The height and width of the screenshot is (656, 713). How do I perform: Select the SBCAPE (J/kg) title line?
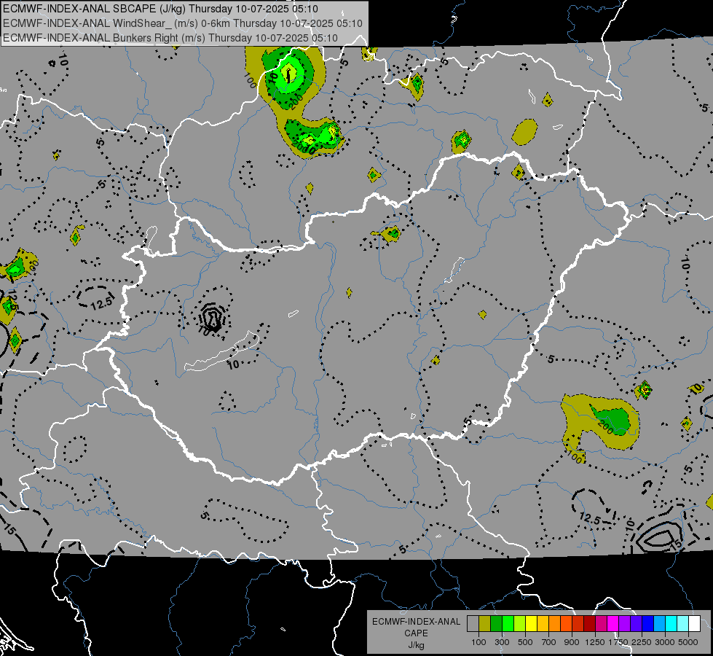coord(160,9)
